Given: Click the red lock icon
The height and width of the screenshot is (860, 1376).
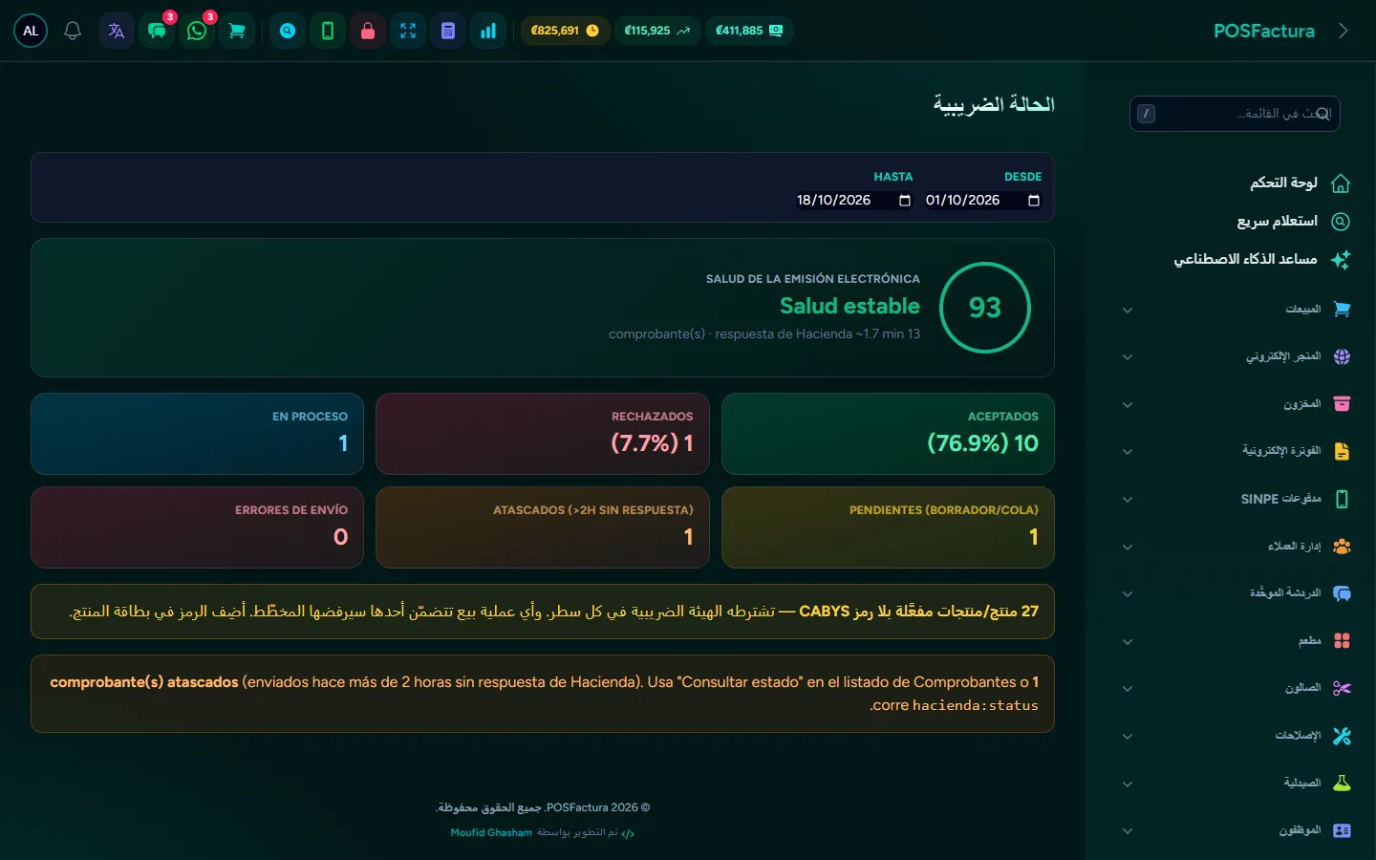Looking at the screenshot, I should tap(368, 31).
